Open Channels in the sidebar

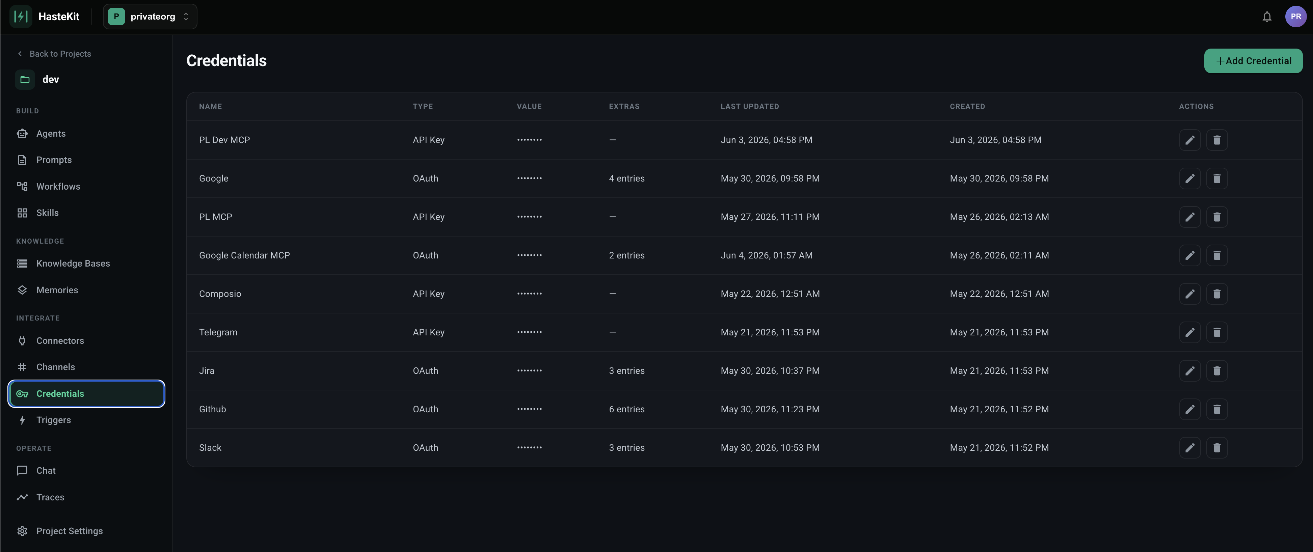[x=87, y=367]
